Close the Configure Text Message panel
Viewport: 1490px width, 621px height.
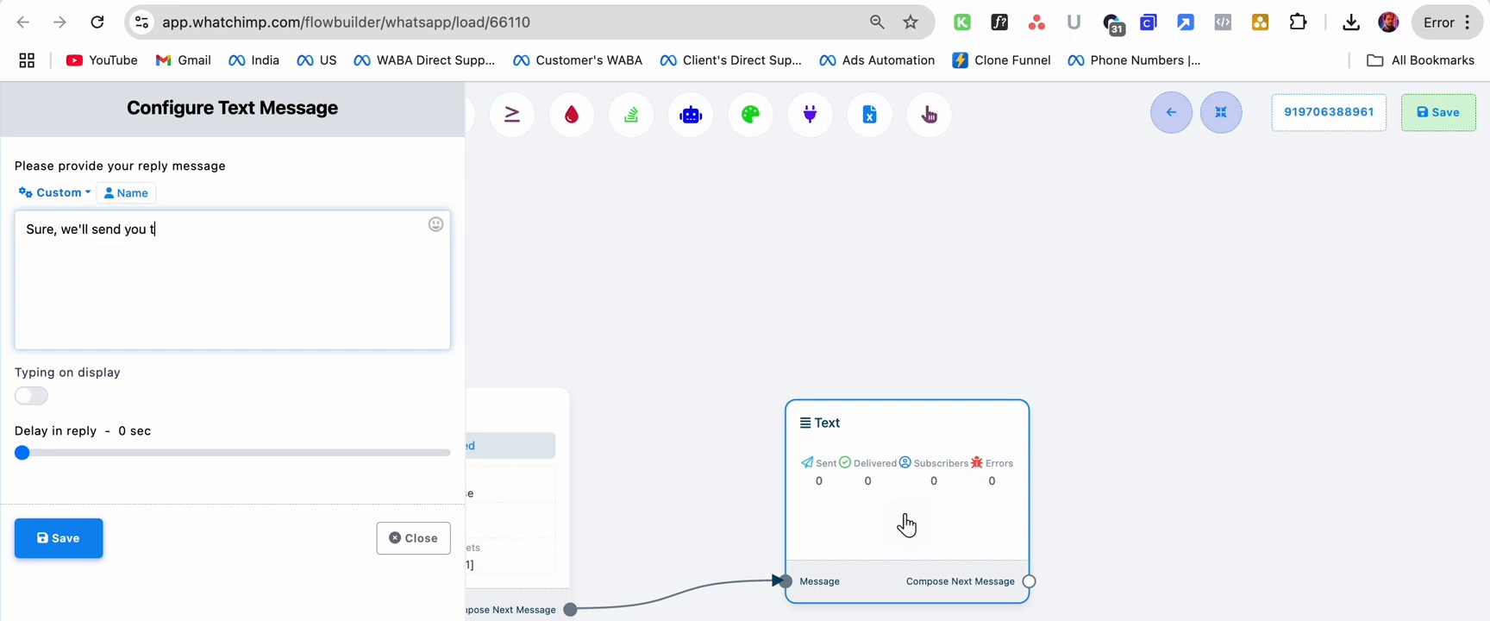click(414, 538)
